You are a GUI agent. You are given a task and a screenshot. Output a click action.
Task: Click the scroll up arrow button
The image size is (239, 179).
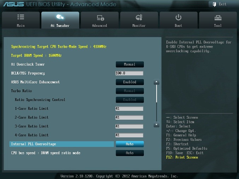pos(156,82)
